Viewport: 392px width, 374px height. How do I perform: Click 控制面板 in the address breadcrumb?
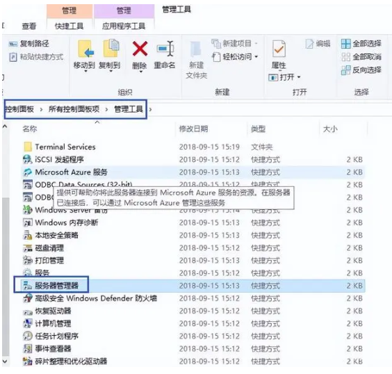pyautogui.click(x=19, y=109)
